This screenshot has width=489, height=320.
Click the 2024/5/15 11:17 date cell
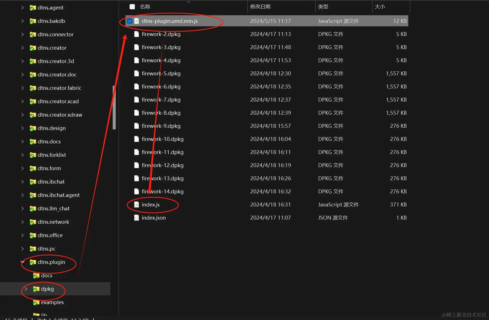click(x=271, y=21)
